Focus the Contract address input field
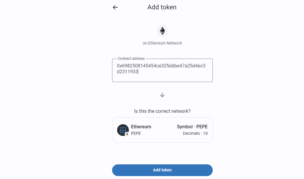The image size is (304, 179). coord(162,70)
